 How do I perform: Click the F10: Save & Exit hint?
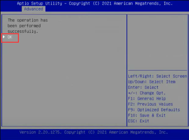147,115
